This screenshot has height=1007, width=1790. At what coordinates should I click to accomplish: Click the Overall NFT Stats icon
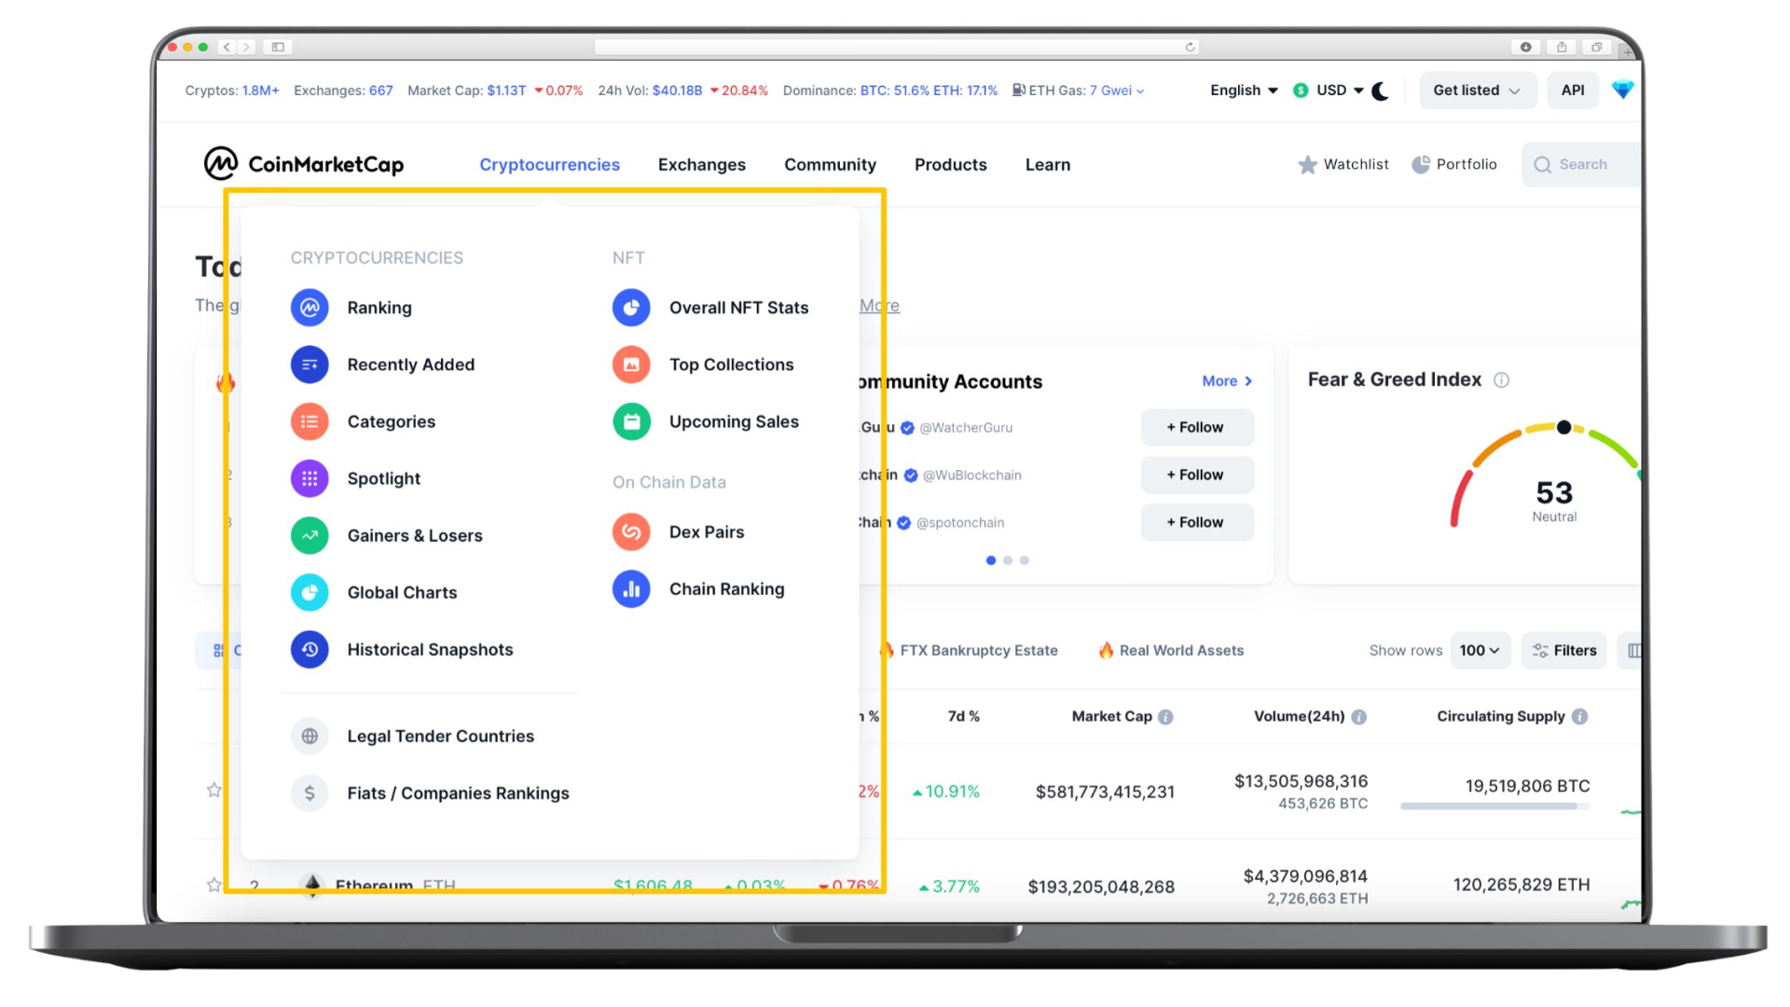point(631,308)
